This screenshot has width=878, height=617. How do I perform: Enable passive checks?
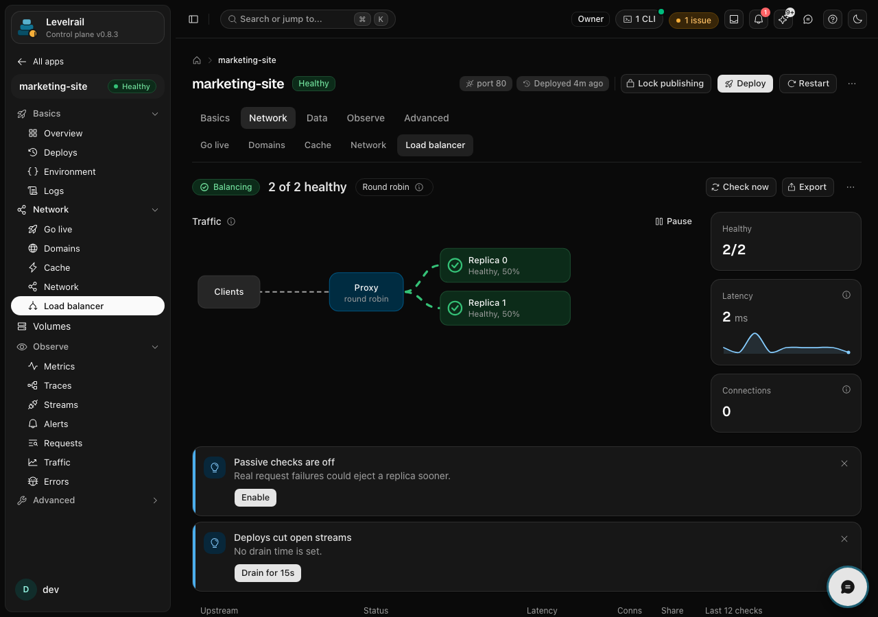tap(255, 498)
